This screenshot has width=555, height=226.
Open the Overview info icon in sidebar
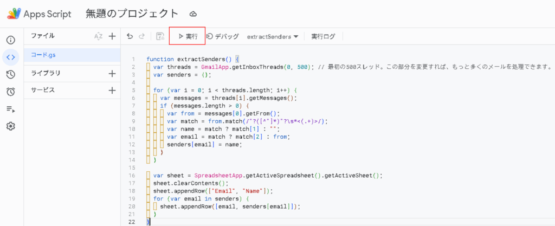point(11,40)
